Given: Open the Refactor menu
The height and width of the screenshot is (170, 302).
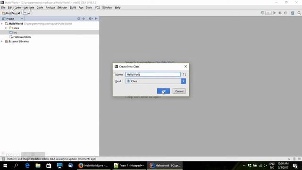Looking at the screenshot, I should click(x=62, y=8).
